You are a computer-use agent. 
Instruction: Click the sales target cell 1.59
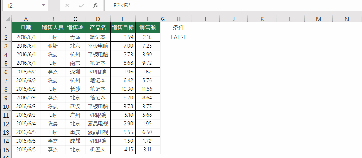[x=123, y=37]
